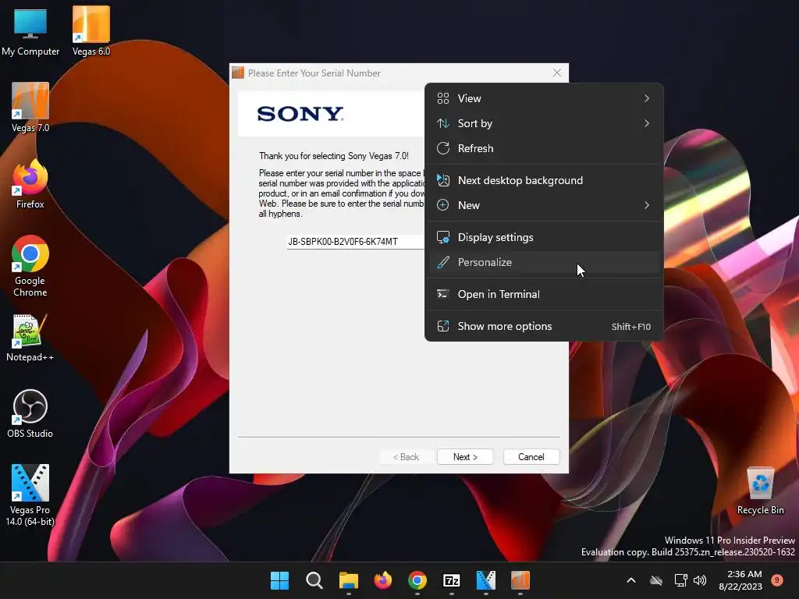Open taskbar Search
Screen dimensions: 799x599
tap(314, 580)
